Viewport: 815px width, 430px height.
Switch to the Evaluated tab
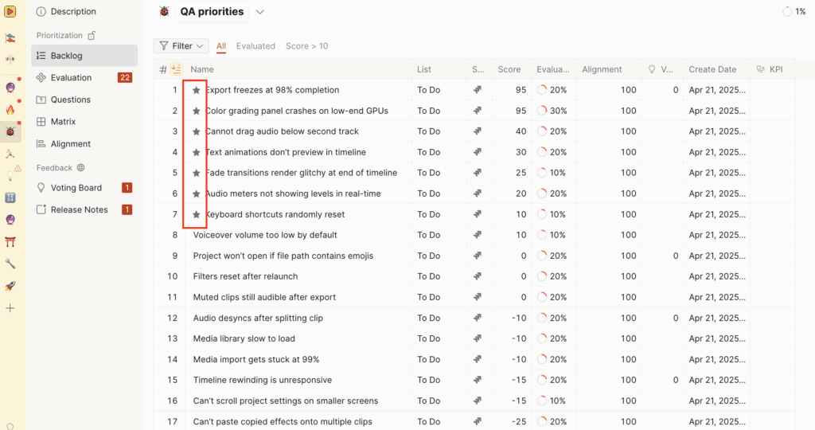click(255, 46)
